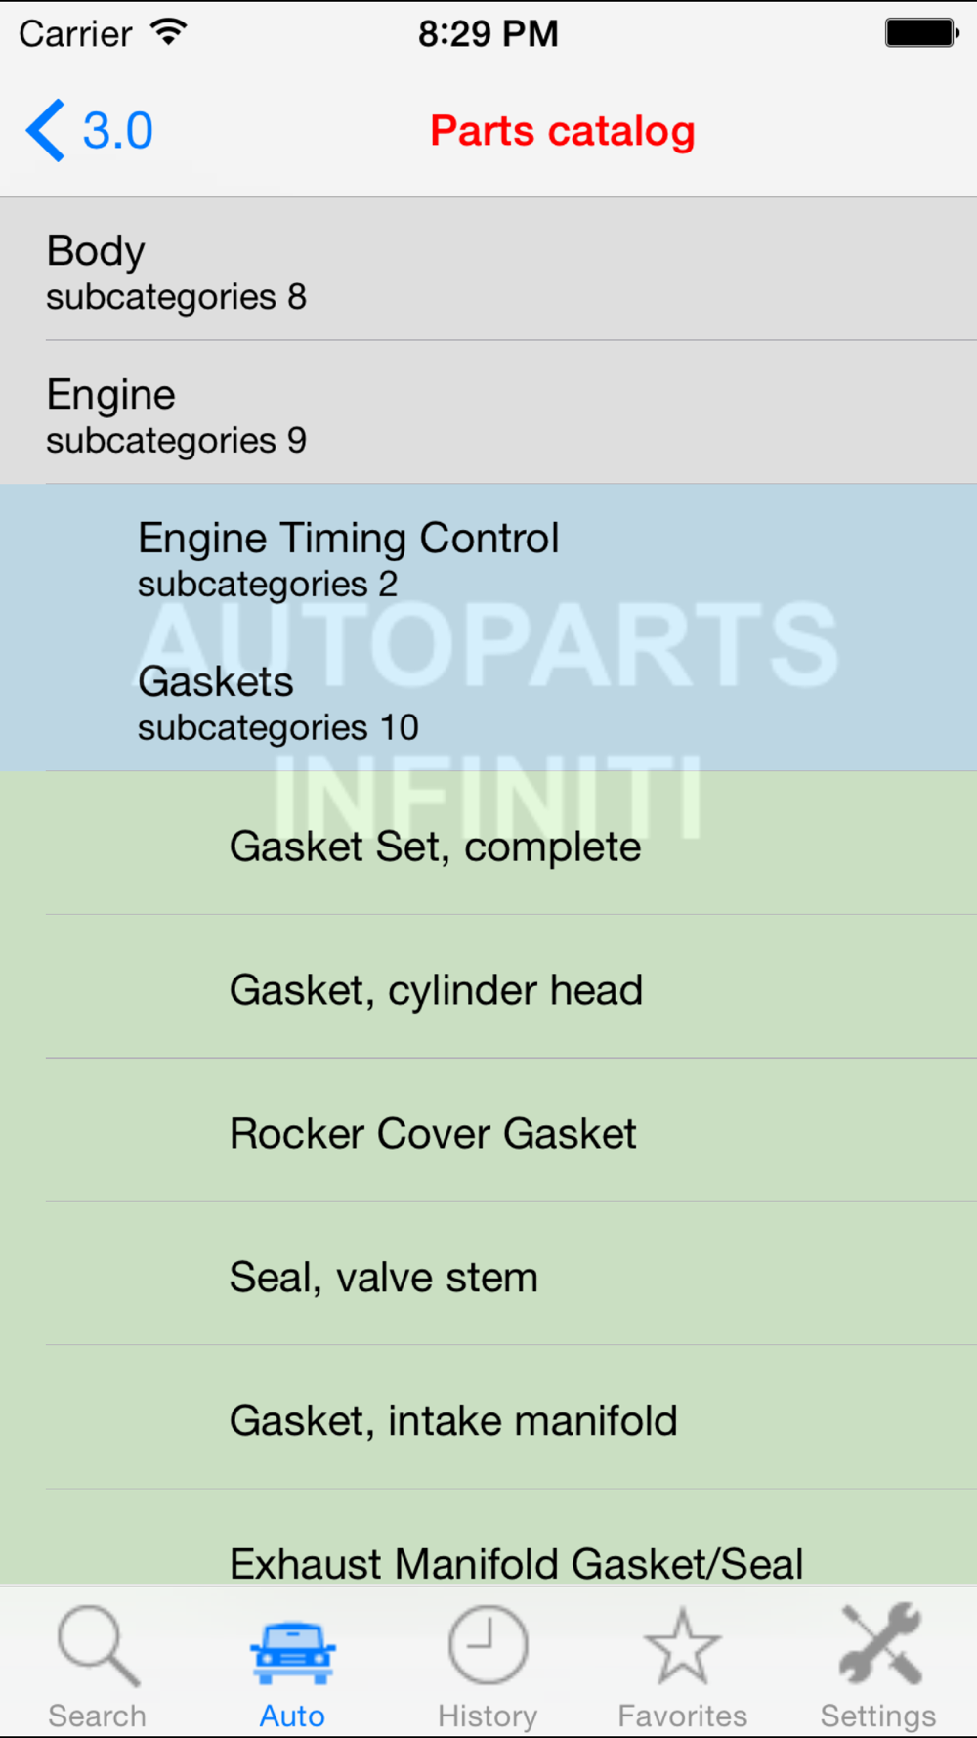
Task: Tap the Search magnifying glass icon
Action: tap(98, 1646)
